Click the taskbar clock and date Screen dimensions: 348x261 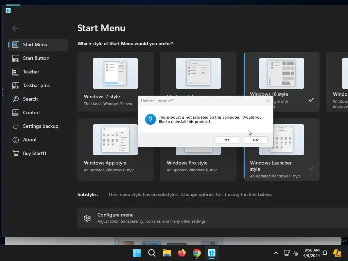coord(312,253)
